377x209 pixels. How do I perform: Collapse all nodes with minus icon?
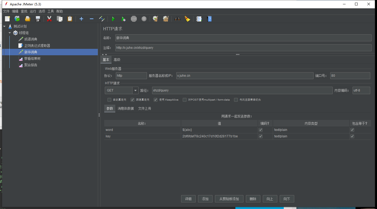click(x=92, y=19)
